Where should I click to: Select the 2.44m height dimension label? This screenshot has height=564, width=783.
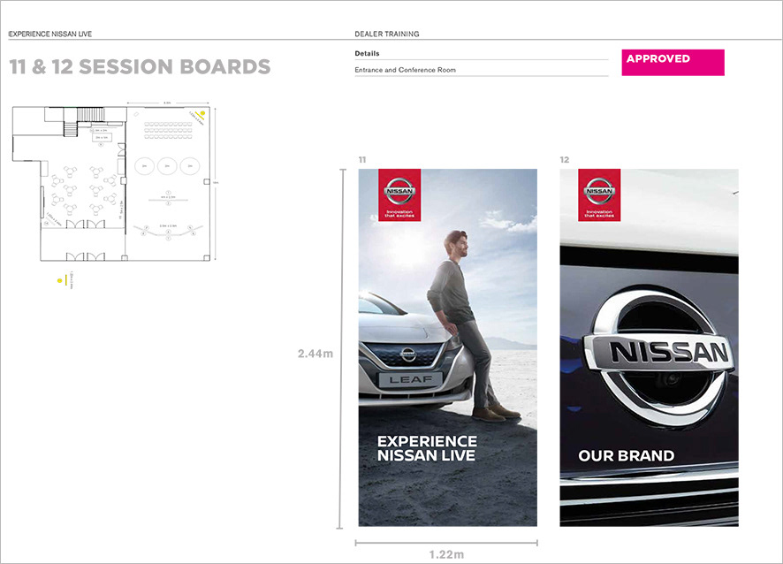coord(315,353)
